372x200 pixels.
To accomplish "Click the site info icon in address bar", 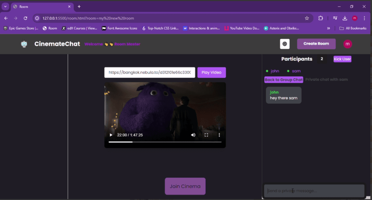I will pos(37,18).
